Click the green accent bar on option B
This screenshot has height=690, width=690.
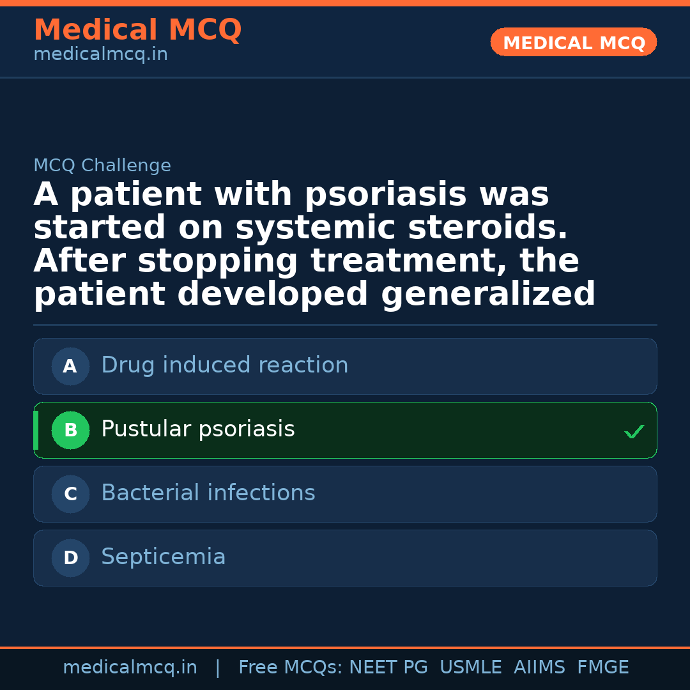tap(36, 430)
